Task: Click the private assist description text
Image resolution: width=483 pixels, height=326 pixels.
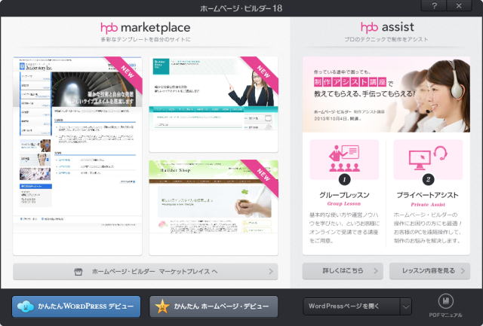Action: coord(428,227)
